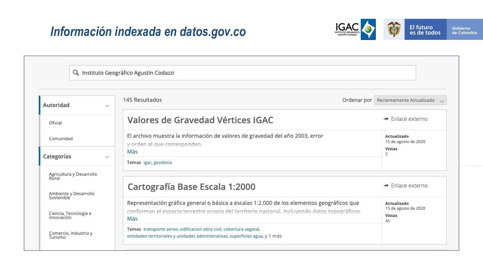The image size is (483, 271).
Task: Open the cobertura vegetal topic tag
Action: click(x=241, y=229)
